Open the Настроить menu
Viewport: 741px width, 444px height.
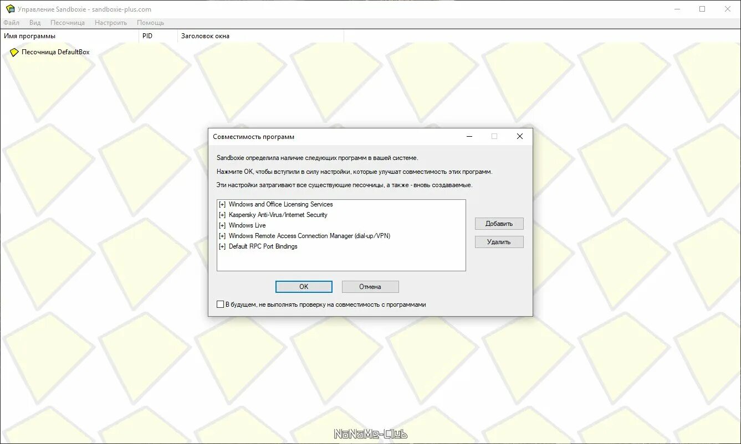coord(111,23)
